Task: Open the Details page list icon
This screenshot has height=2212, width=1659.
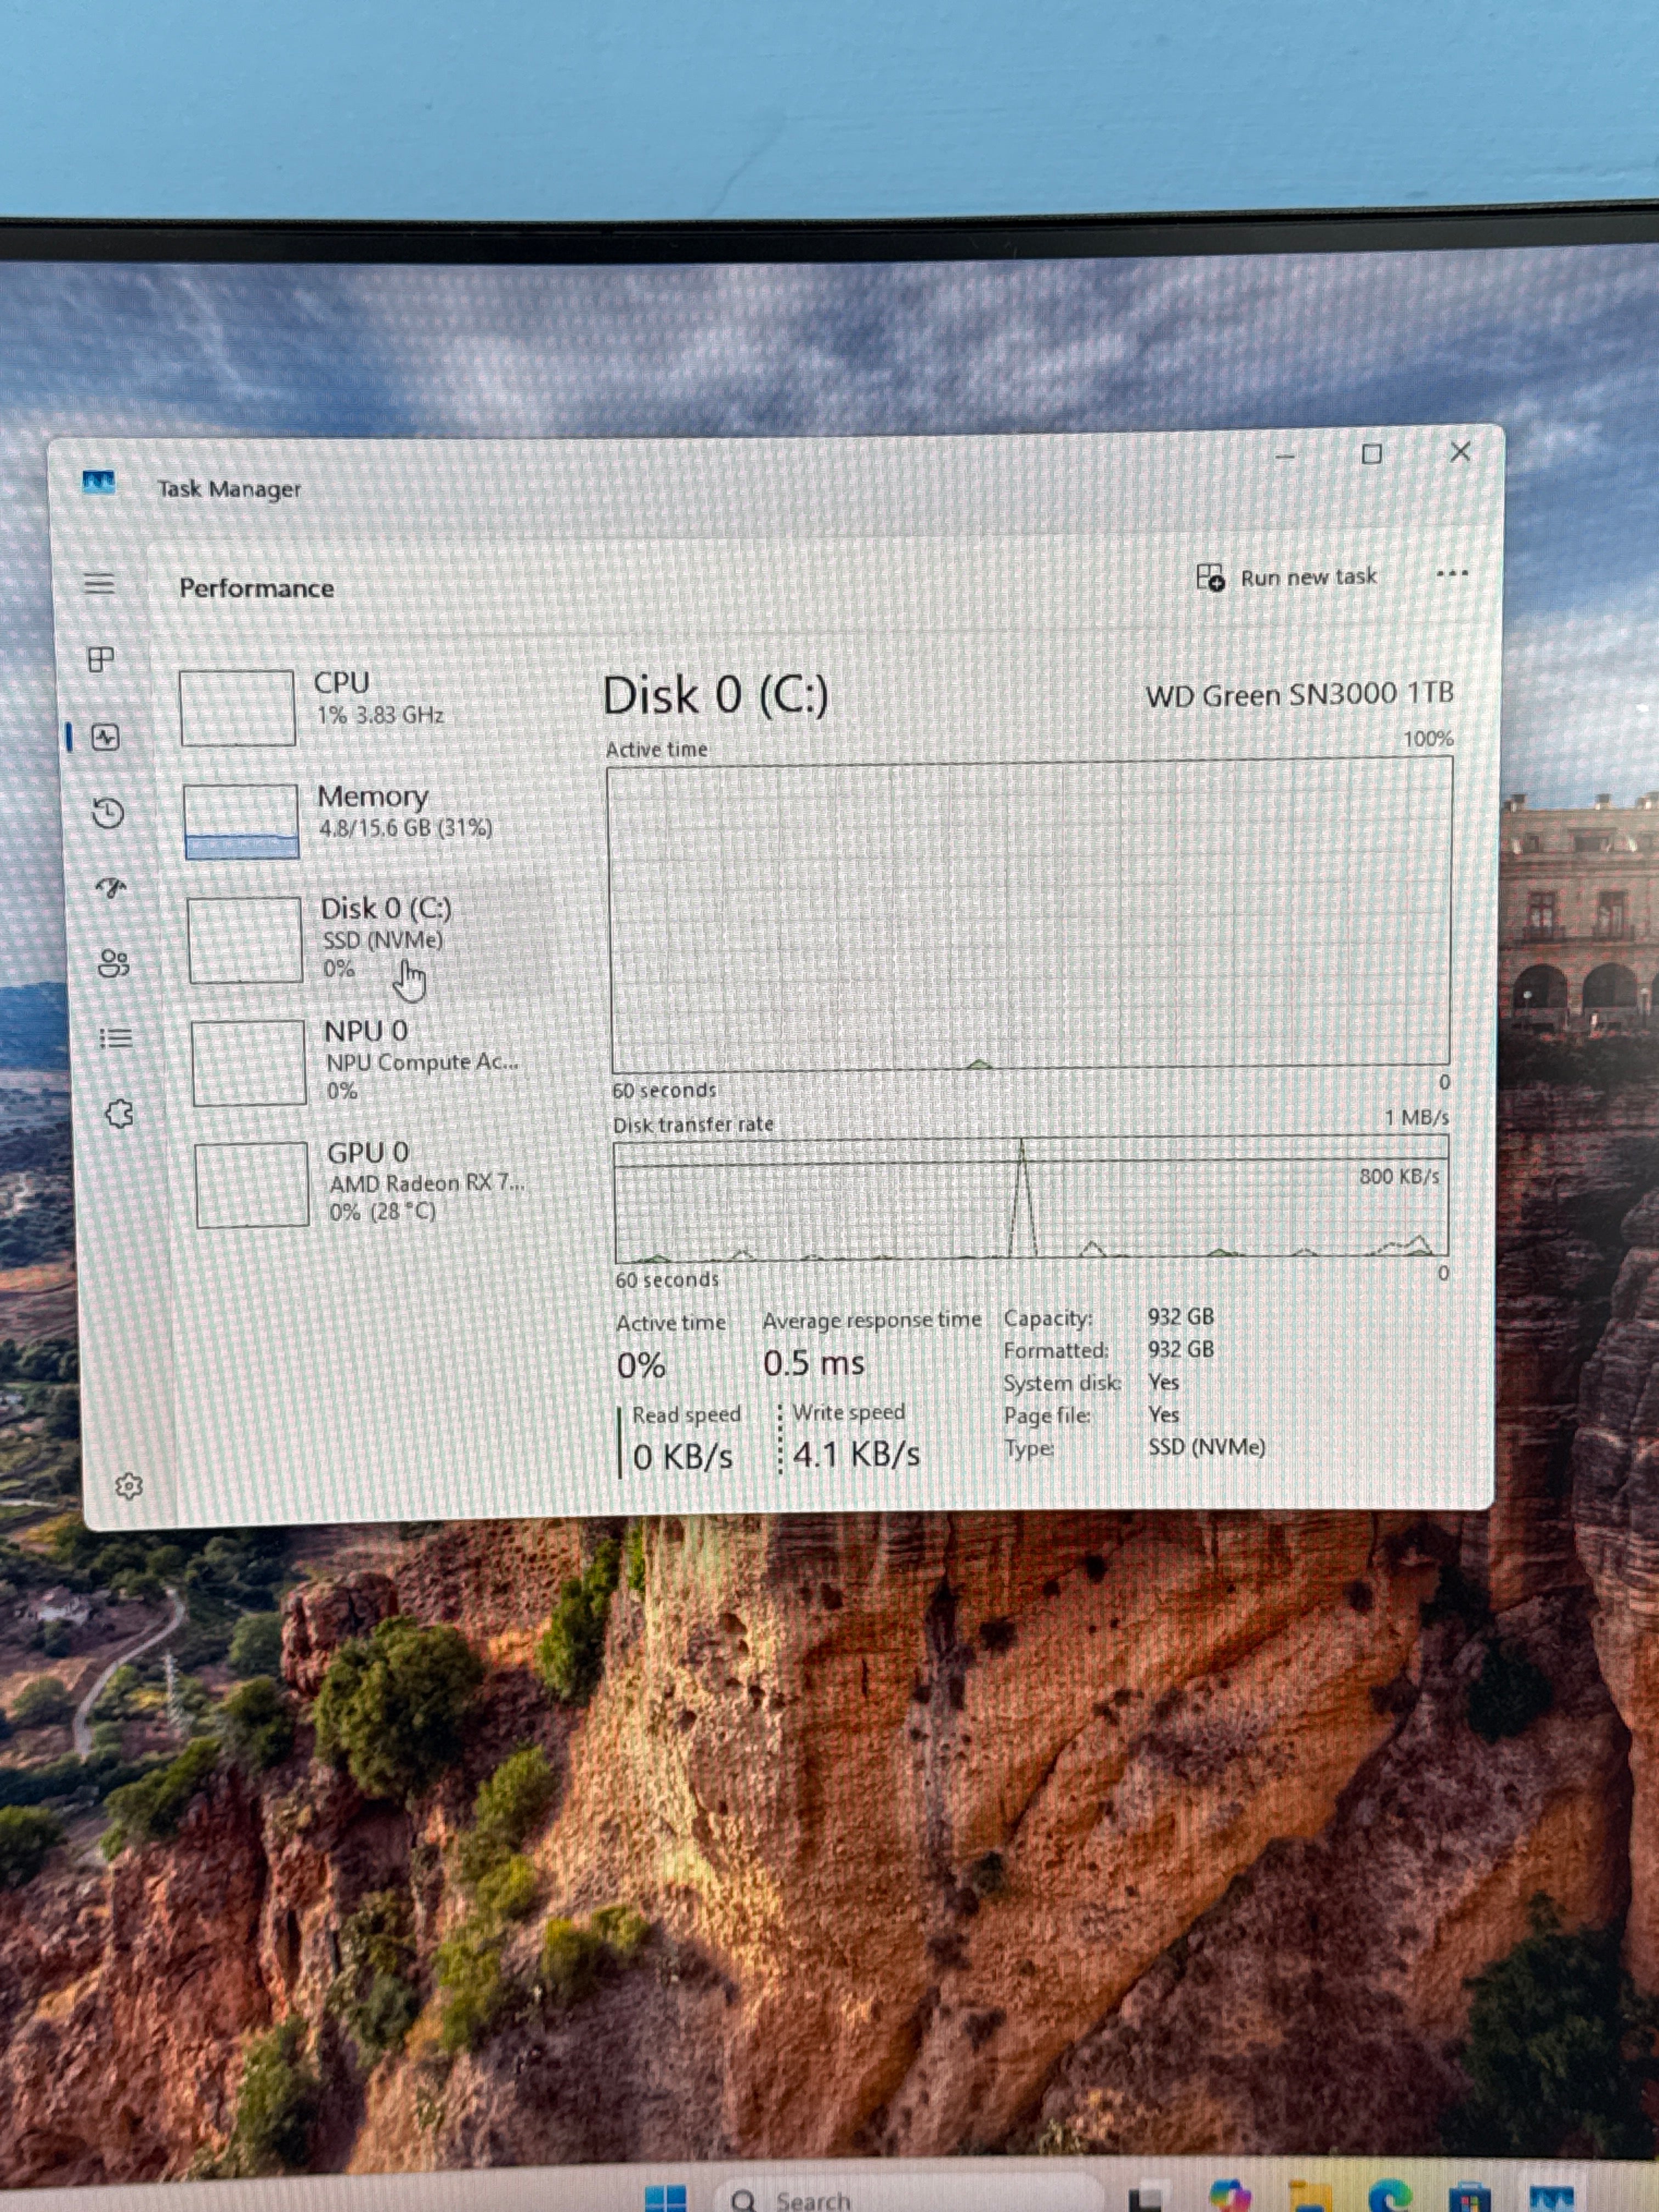Action: click(x=116, y=1038)
